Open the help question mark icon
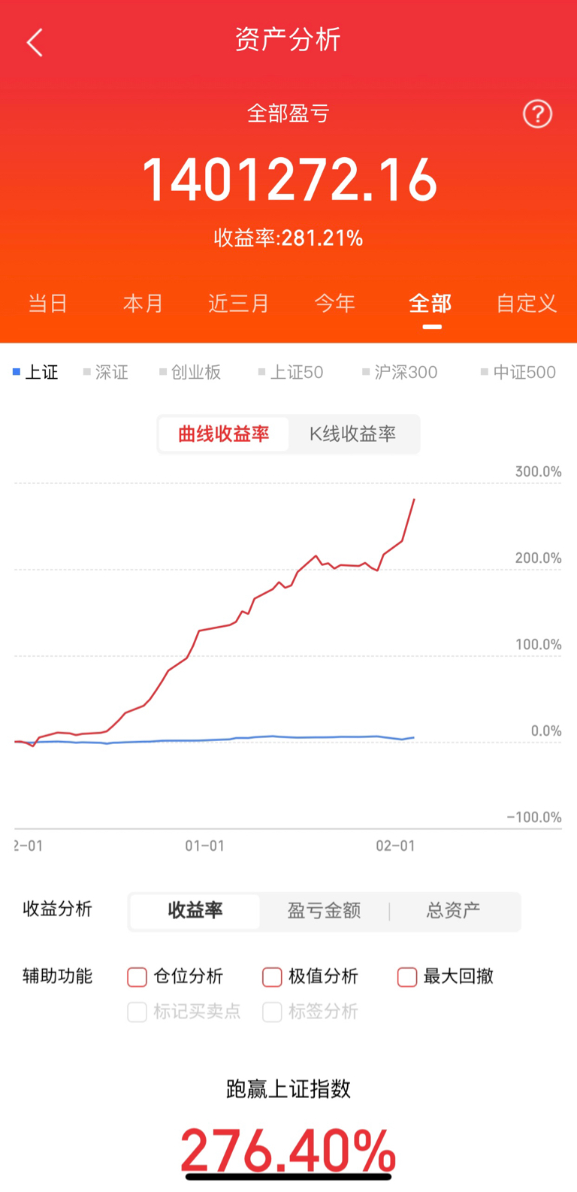 click(537, 114)
